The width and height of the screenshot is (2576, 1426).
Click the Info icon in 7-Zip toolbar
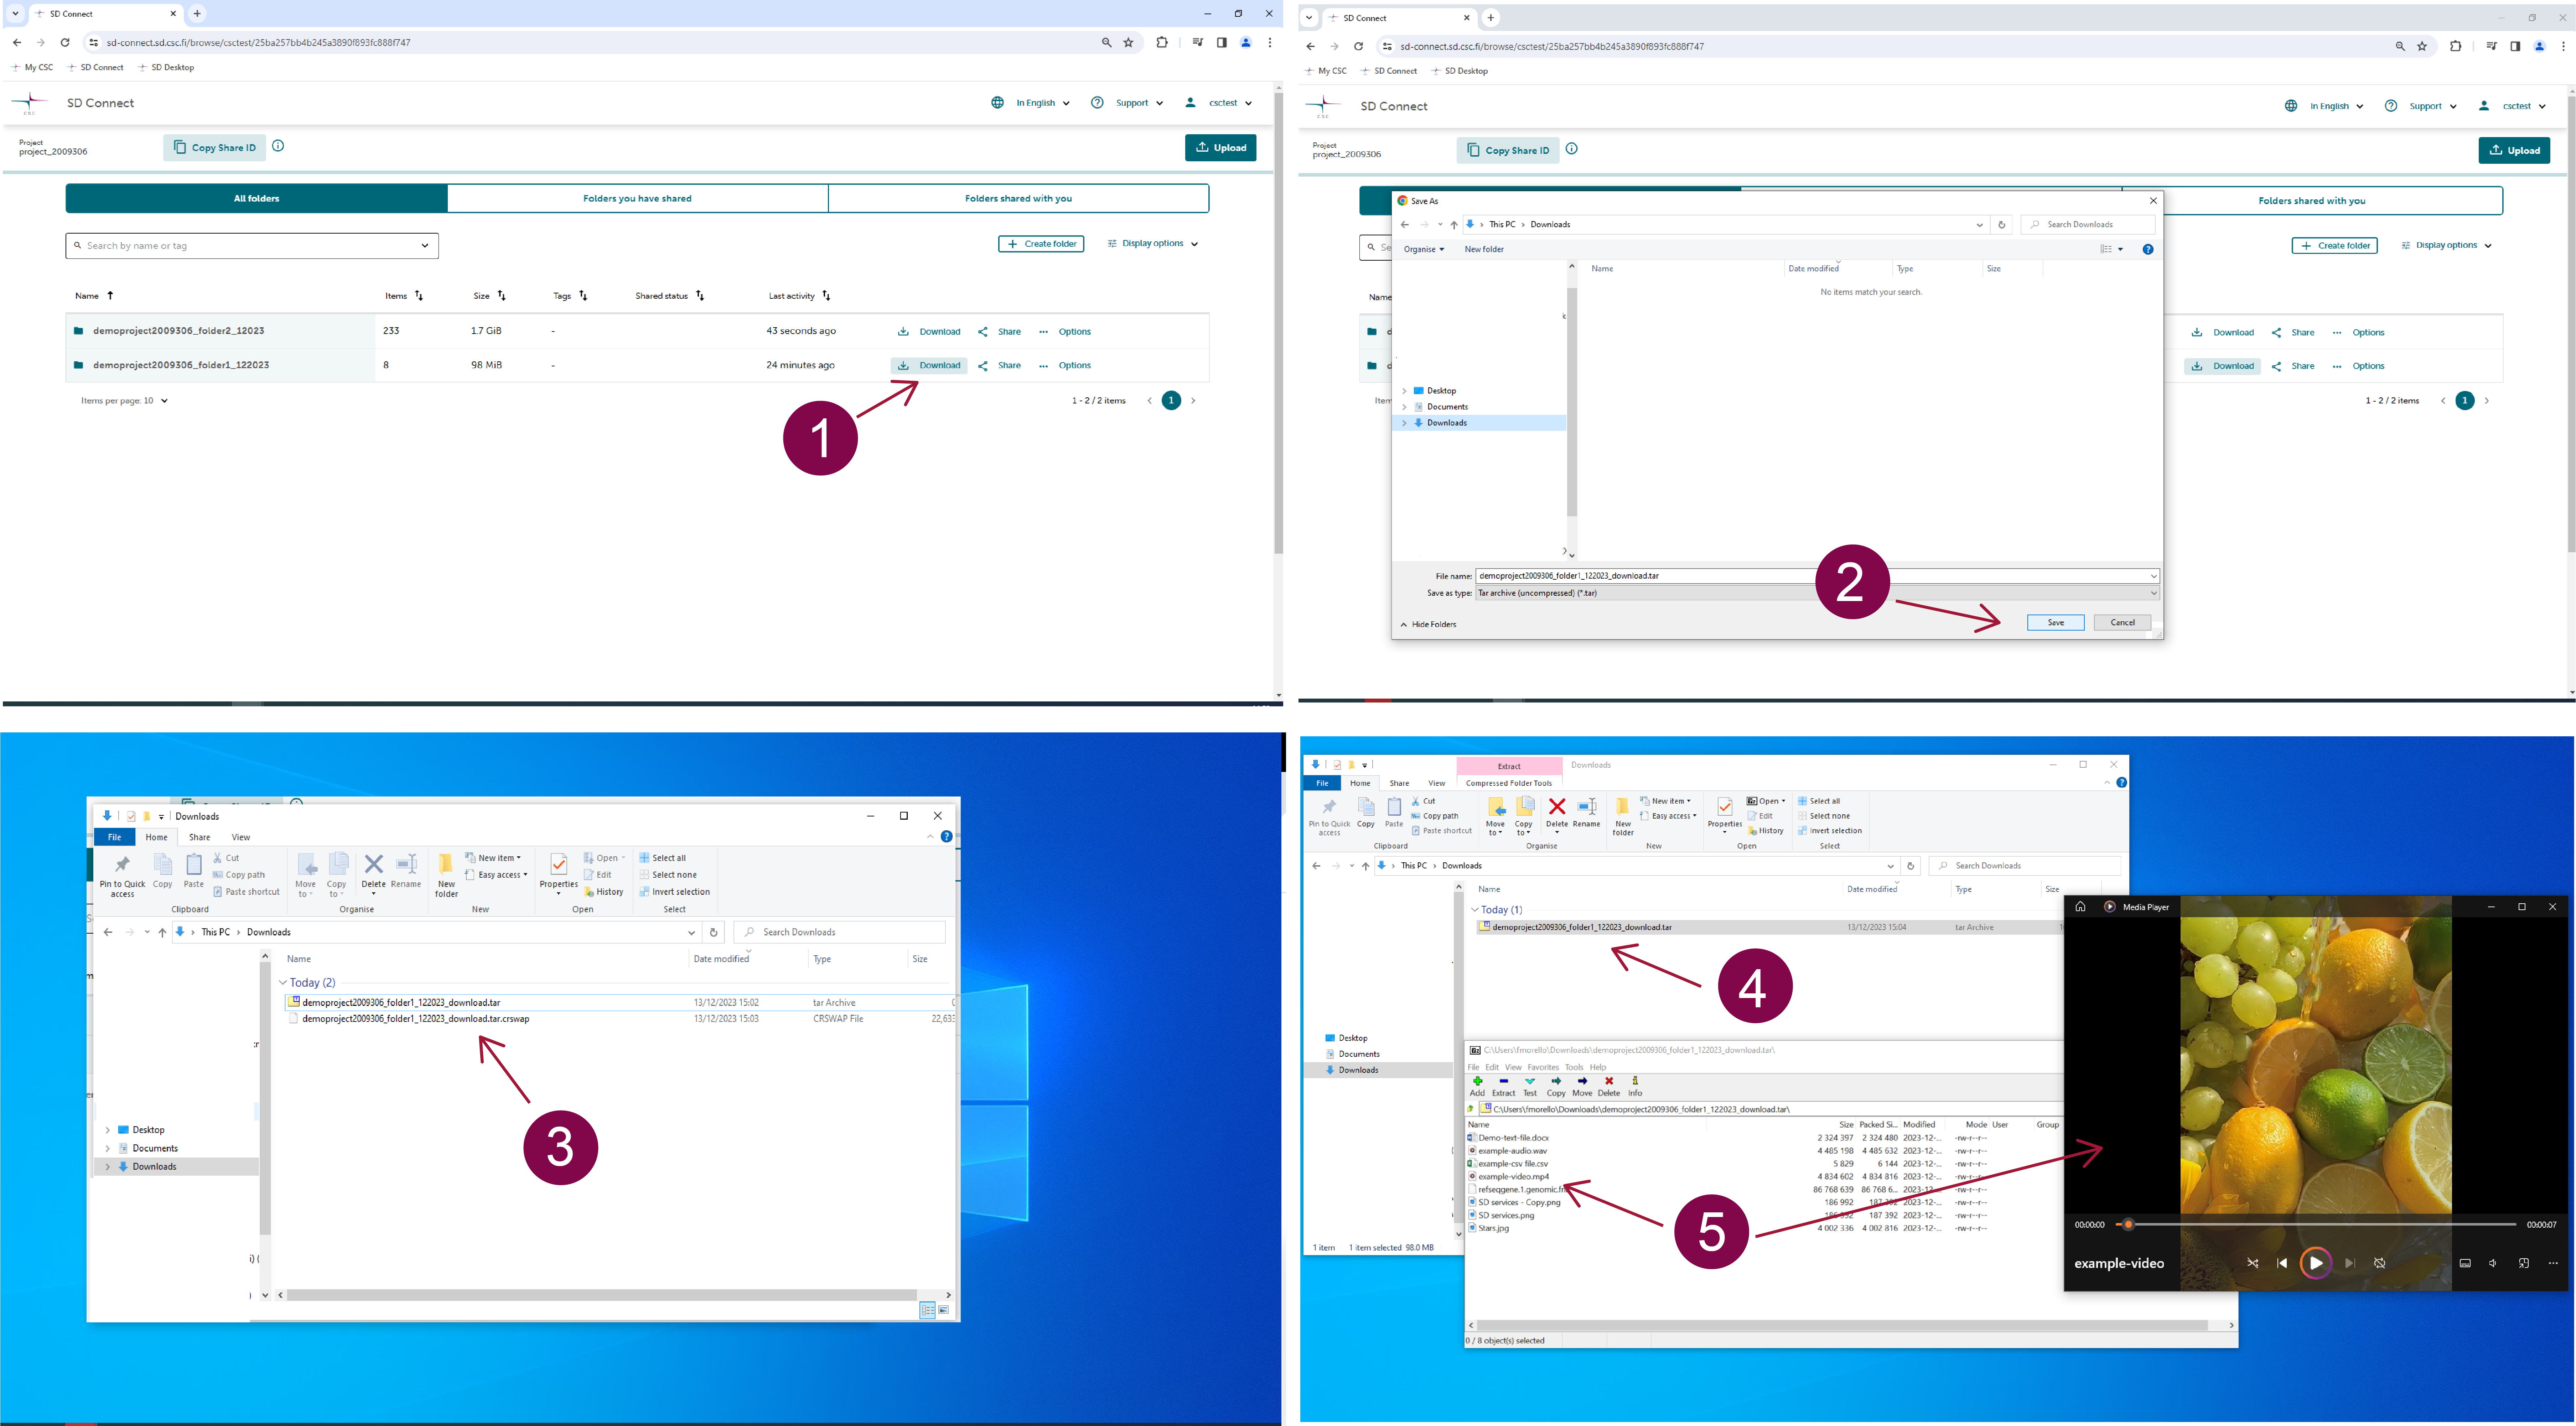1635,1081
